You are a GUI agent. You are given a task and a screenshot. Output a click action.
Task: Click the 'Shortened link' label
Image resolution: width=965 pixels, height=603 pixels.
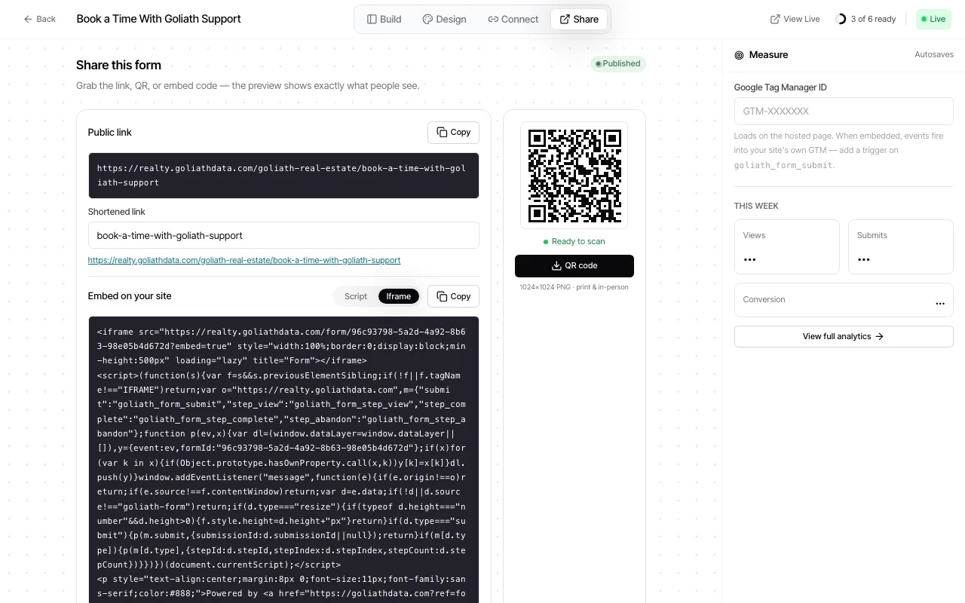116,212
